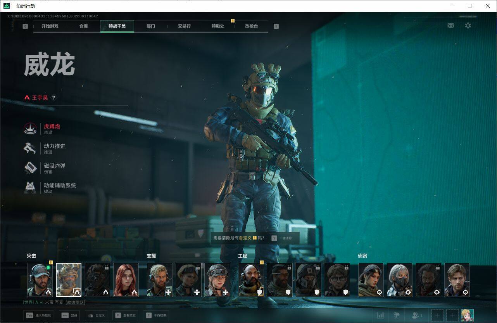Open the mail inbox envelope icon

pos(451,26)
